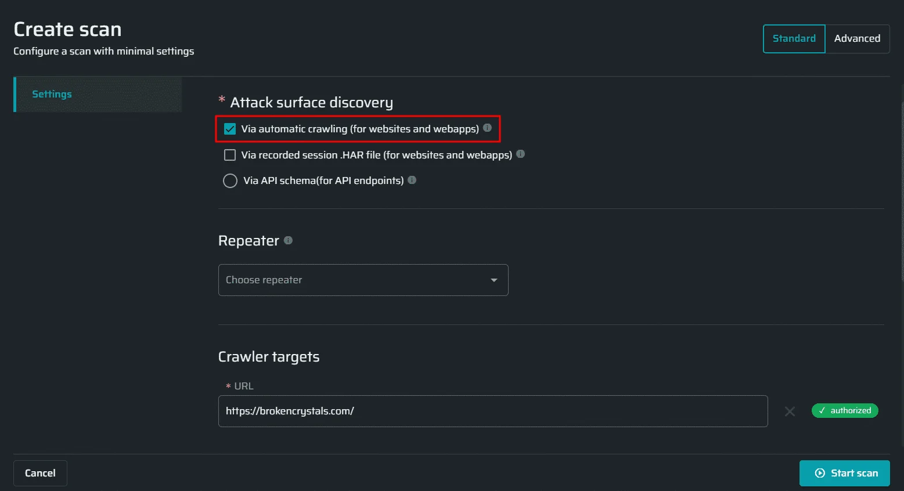View the Repeater section info icon
This screenshot has height=491, width=904.
(x=288, y=239)
